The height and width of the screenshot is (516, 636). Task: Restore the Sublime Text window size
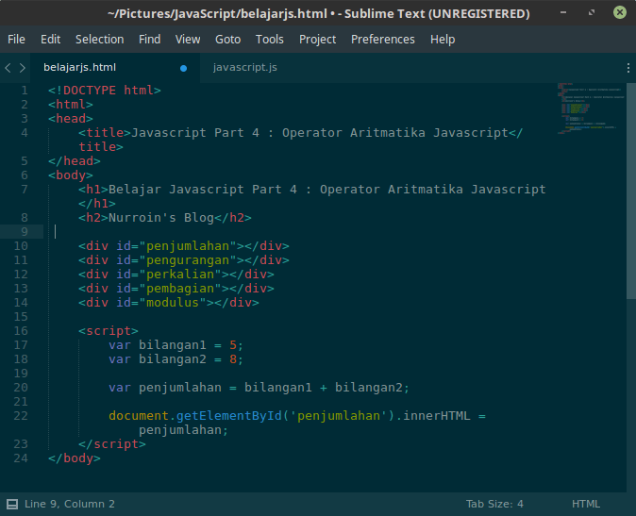(592, 12)
